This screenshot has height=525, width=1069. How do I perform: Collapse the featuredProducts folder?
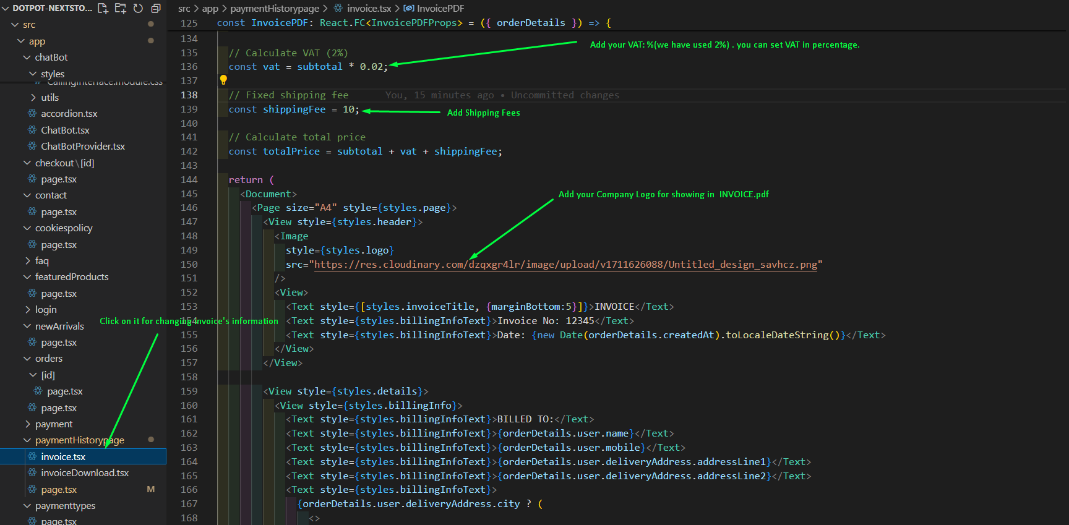coord(27,276)
